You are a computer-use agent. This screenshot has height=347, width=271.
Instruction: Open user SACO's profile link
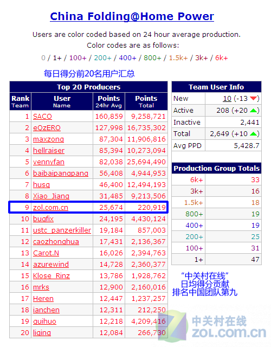pyautogui.click(x=42, y=117)
